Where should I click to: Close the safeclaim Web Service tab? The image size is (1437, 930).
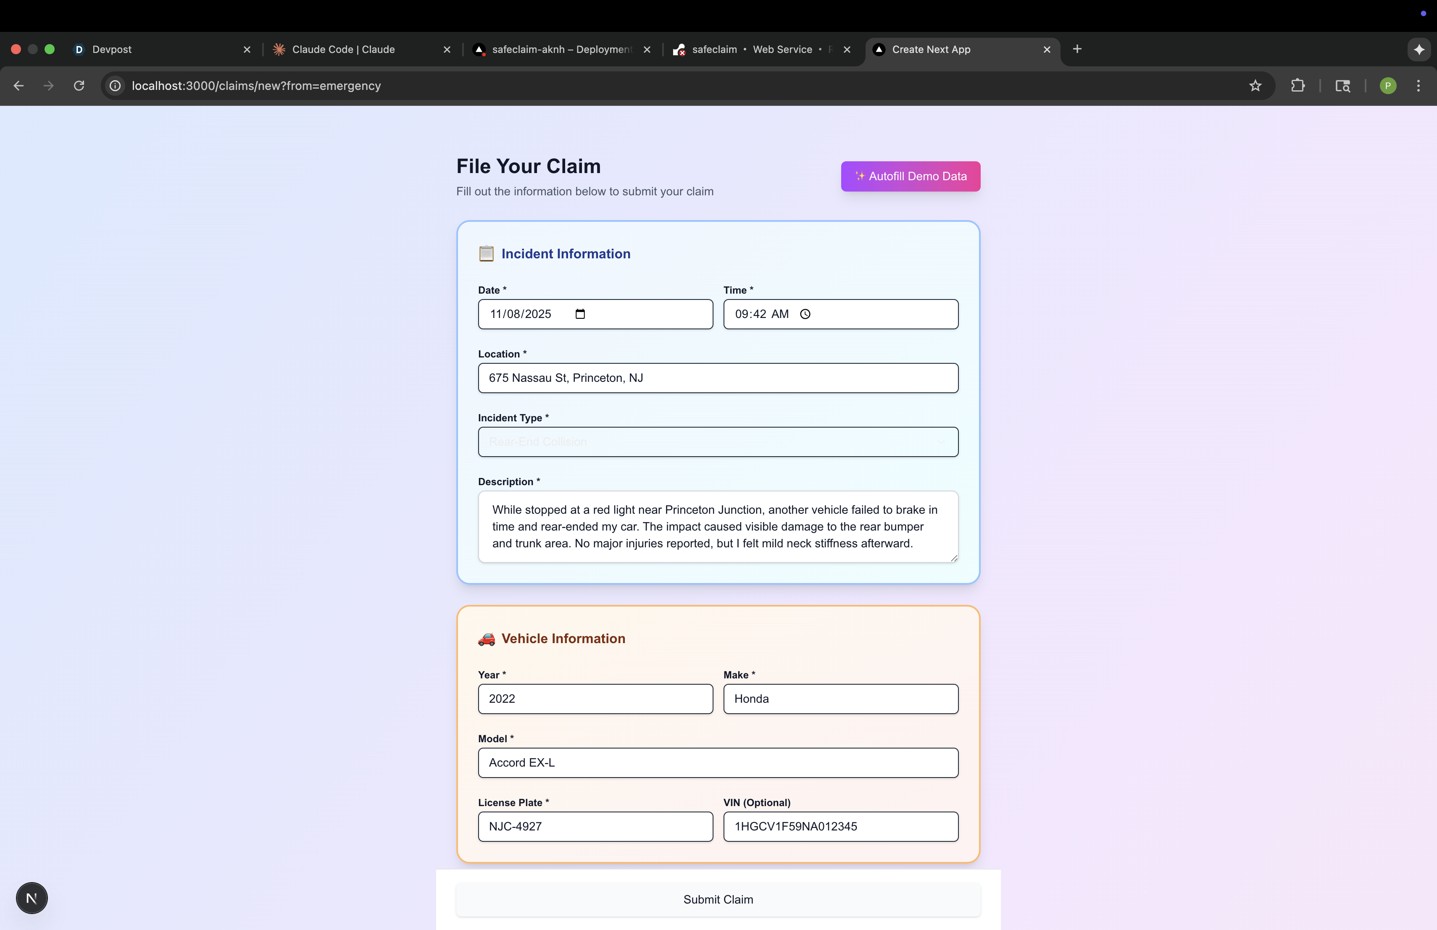click(x=847, y=50)
